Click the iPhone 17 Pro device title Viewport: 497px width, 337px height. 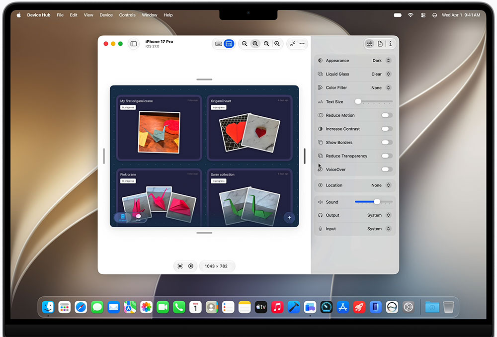click(159, 42)
